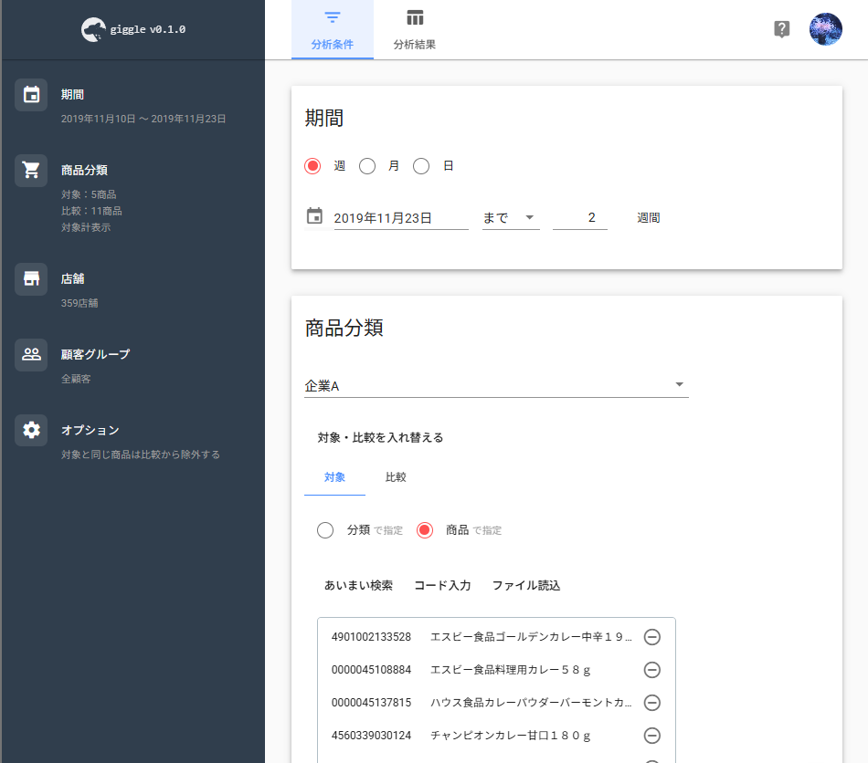Image resolution: width=868 pixels, height=763 pixels.
Task: Click the shopping cart 商品分類 sidebar icon
Action: [x=31, y=171]
